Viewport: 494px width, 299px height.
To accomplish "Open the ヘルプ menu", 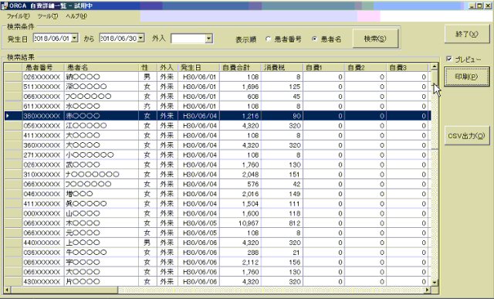I will pyautogui.click(x=76, y=16).
